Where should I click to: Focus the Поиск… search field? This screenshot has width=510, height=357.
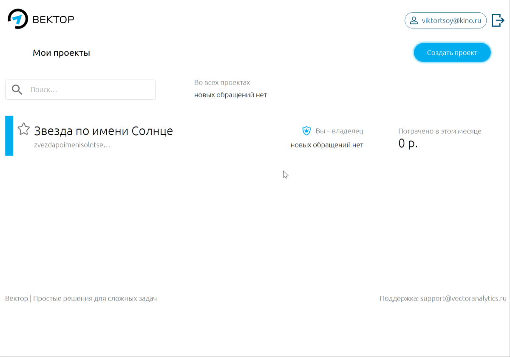[90, 90]
